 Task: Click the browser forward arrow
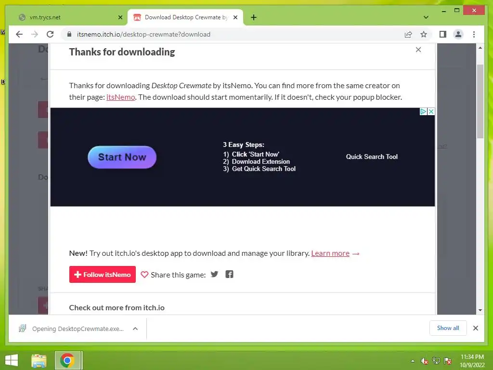35,34
